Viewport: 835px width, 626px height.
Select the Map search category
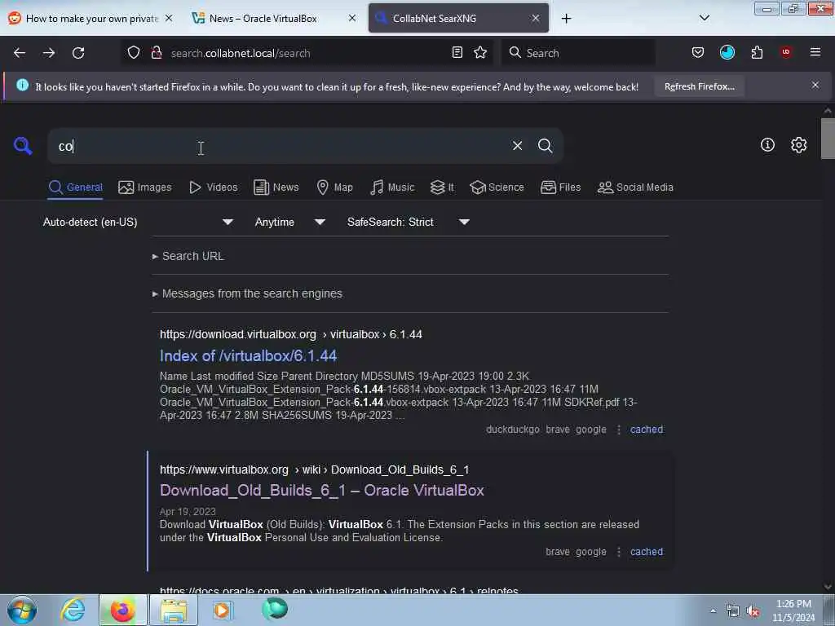[335, 187]
